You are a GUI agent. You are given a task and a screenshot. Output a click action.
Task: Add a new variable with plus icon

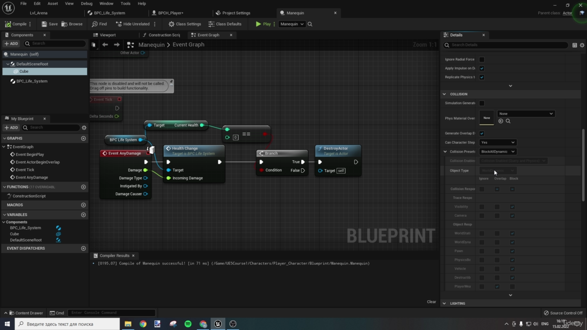coord(83,214)
